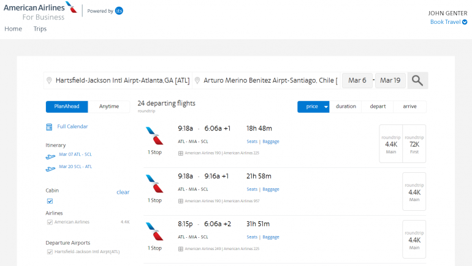Click destination location pin icon

(x=197, y=81)
